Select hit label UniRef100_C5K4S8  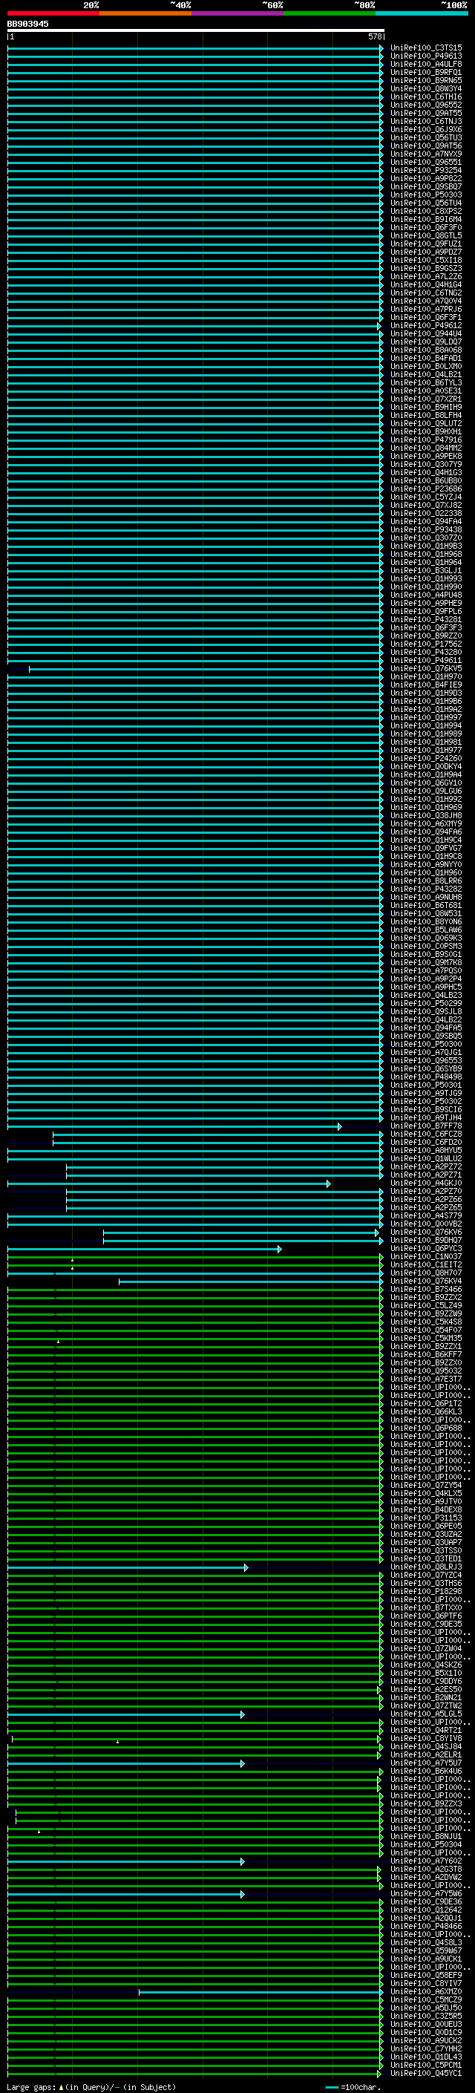426,1322
